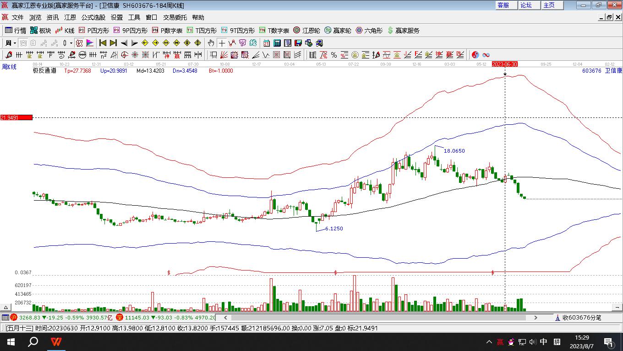Toggle the Windows input method 中 indicator
The image size is (623, 351).
(x=543, y=342)
